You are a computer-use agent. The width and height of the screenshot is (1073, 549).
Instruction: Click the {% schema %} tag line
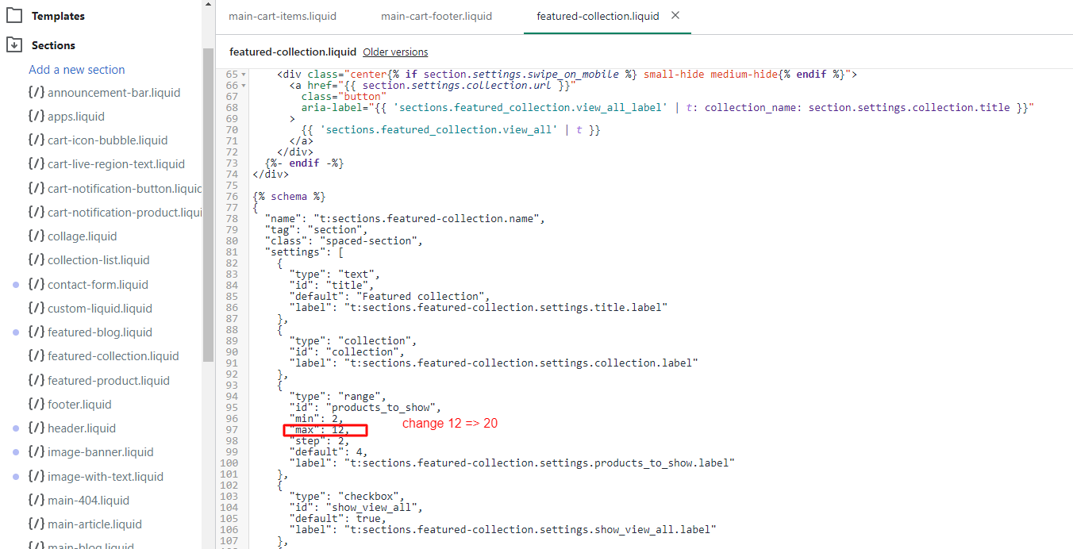pyautogui.click(x=289, y=197)
